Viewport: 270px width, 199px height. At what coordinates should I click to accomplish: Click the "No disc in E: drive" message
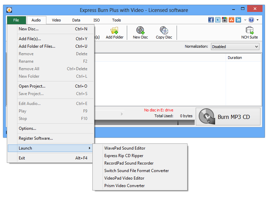pos(159,110)
